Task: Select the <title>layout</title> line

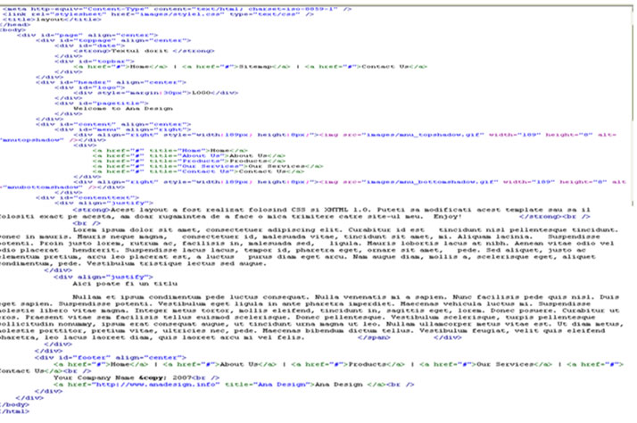Action: (52, 19)
